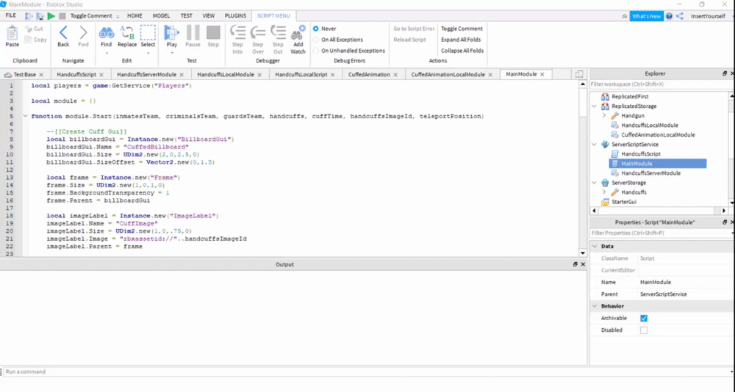Close the Test Base tab

41,75
